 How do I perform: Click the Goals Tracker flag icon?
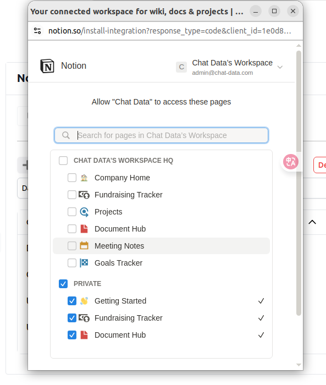pos(84,263)
